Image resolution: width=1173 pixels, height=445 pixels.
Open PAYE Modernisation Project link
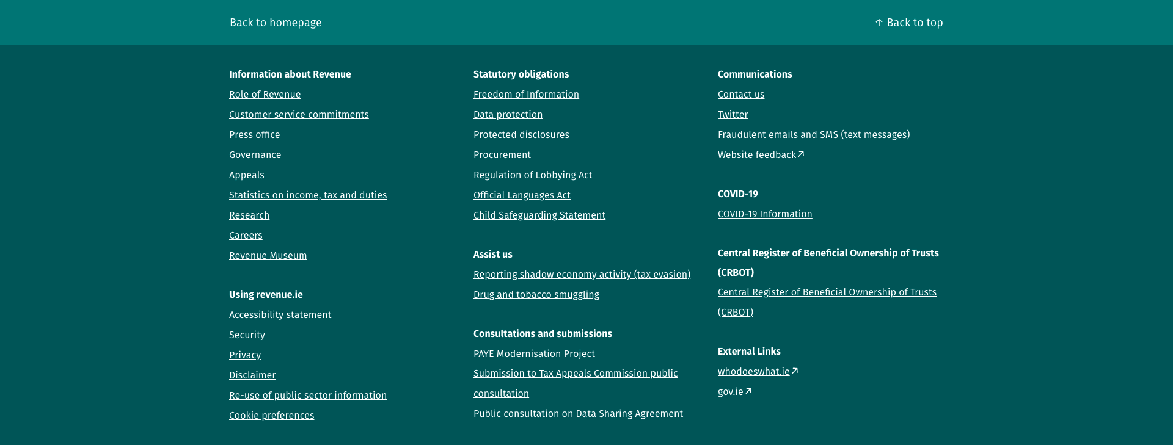534,354
